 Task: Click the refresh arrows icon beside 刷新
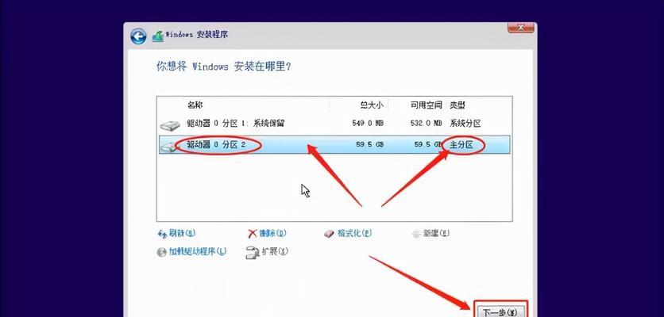(162, 234)
